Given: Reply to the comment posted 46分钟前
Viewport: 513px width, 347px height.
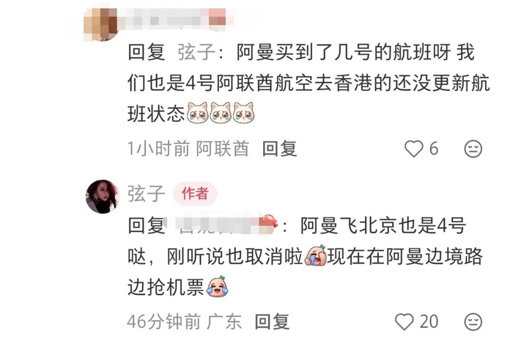Looking at the screenshot, I should pyautogui.click(x=272, y=322).
